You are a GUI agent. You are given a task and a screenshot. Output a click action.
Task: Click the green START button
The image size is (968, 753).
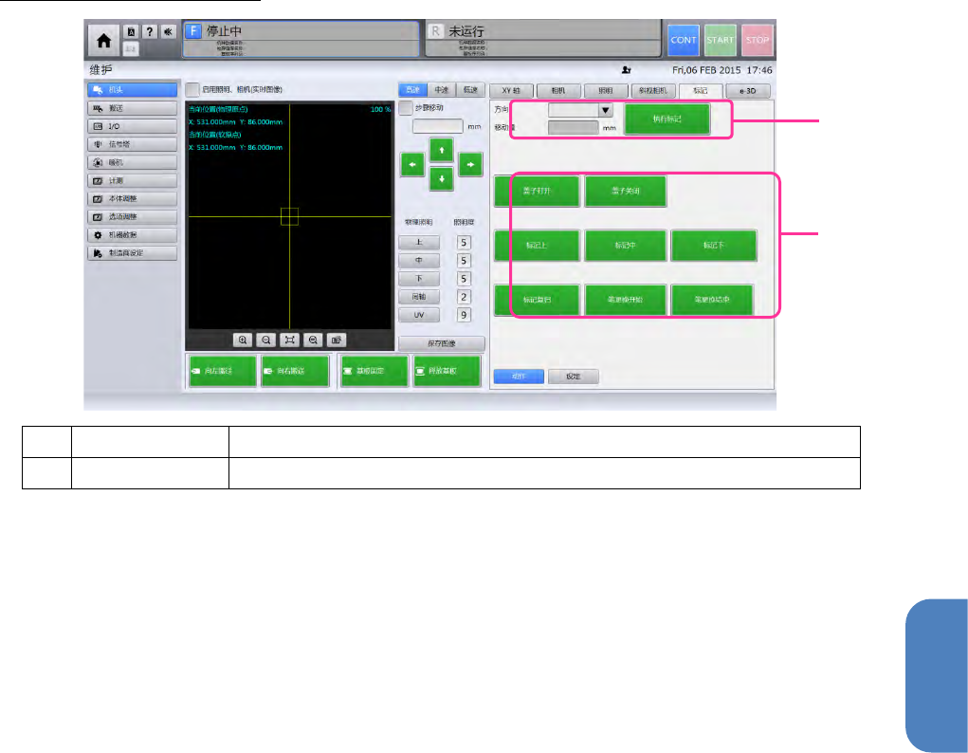(720, 40)
